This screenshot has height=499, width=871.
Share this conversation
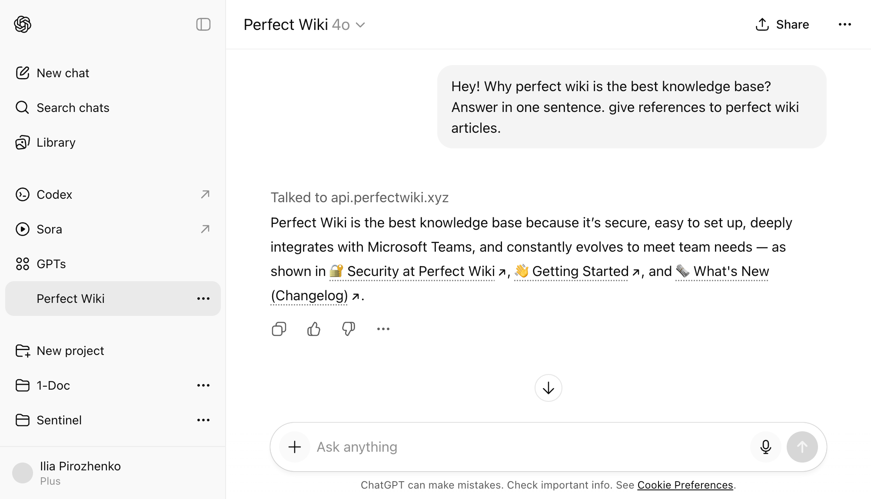coord(781,24)
